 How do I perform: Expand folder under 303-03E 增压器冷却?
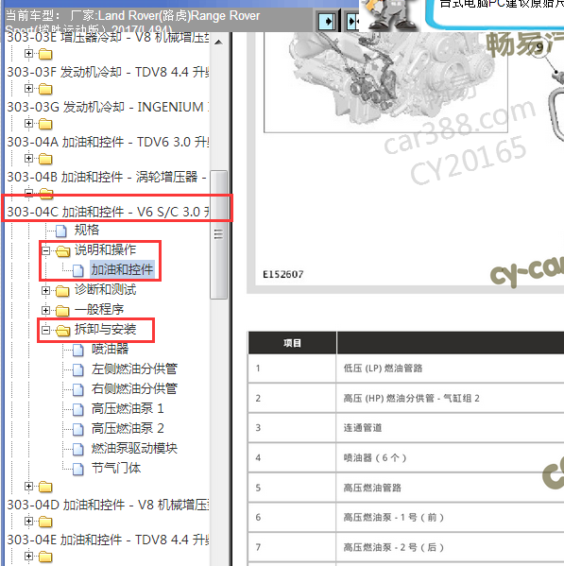[x=28, y=54]
